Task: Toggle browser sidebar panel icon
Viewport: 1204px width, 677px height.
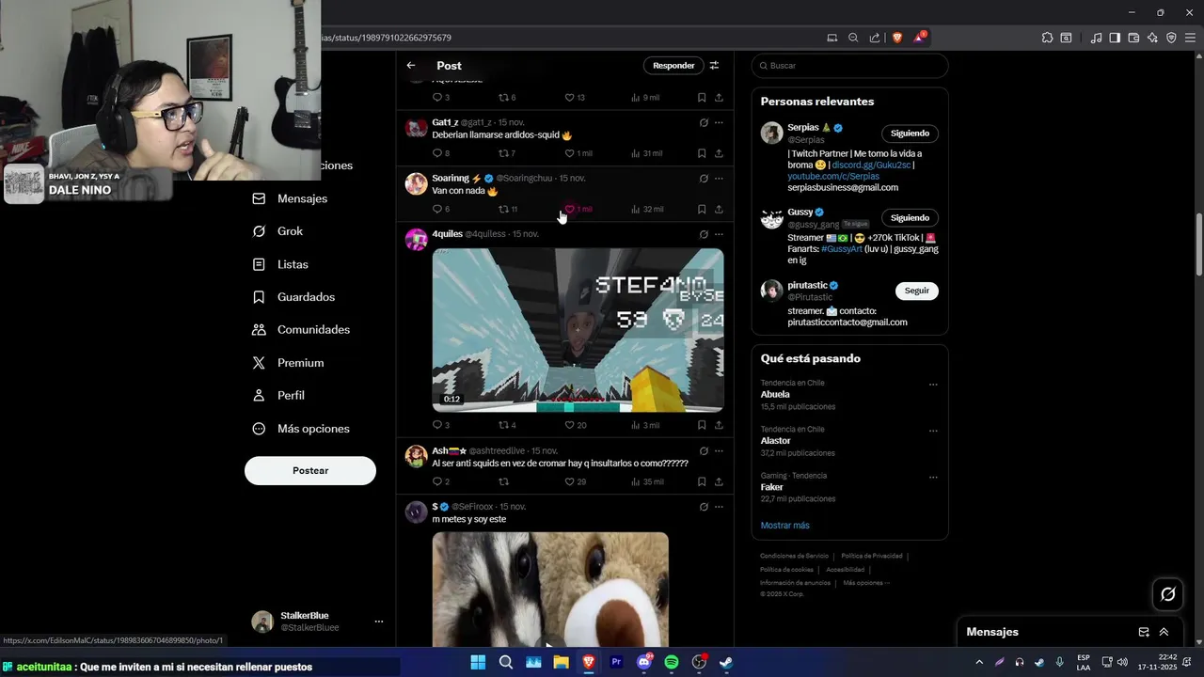Action: click(1115, 38)
